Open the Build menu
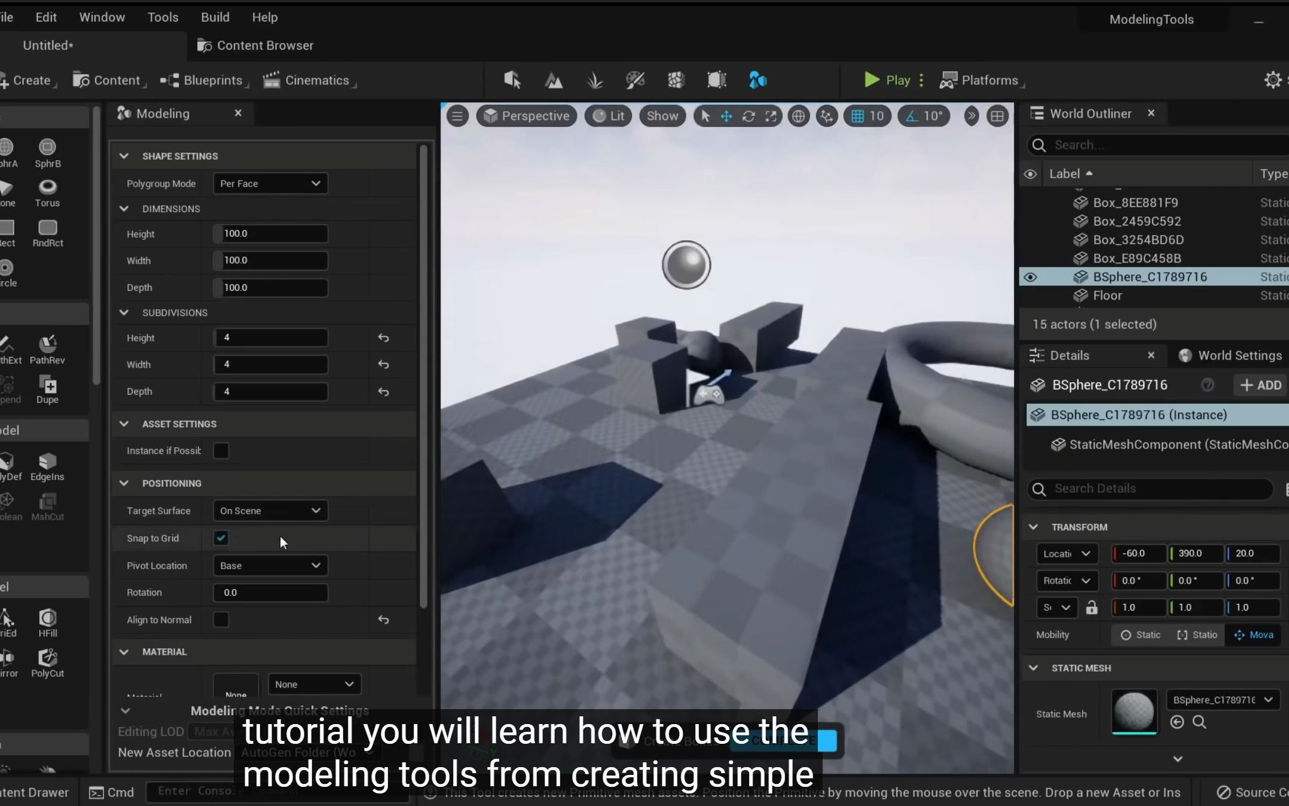 [x=215, y=17]
